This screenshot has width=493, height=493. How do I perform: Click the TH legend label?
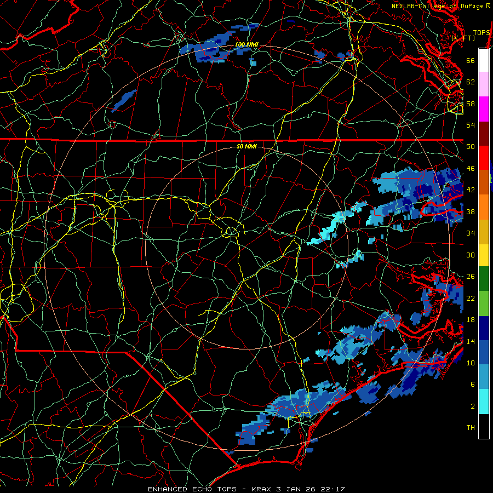pos(471,428)
